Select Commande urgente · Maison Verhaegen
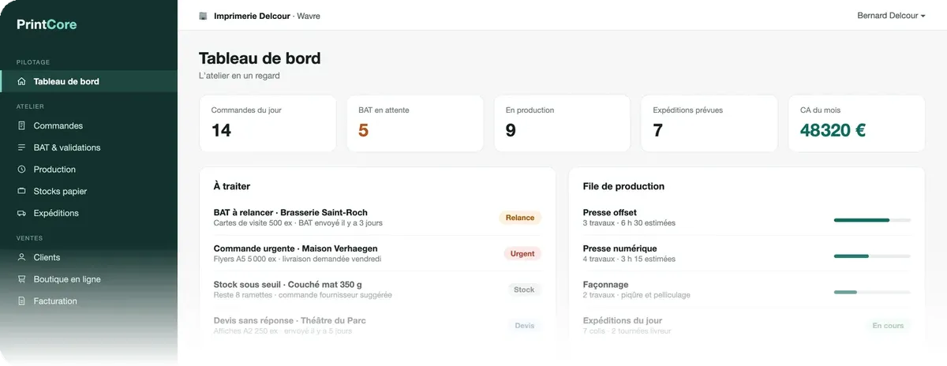Image resolution: width=947 pixels, height=366 pixels. (295, 248)
